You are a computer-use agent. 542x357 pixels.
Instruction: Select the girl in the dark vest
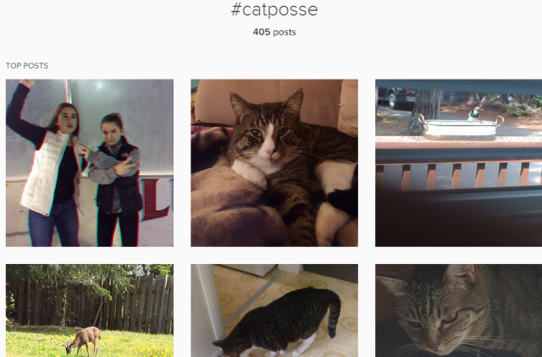click(x=118, y=179)
